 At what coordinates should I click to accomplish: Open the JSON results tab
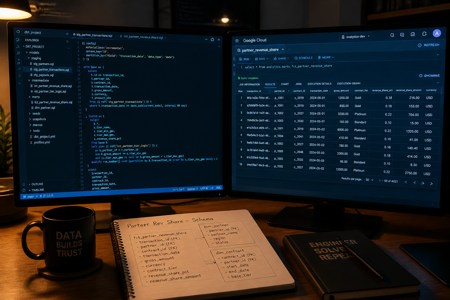[x=298, y=84]
